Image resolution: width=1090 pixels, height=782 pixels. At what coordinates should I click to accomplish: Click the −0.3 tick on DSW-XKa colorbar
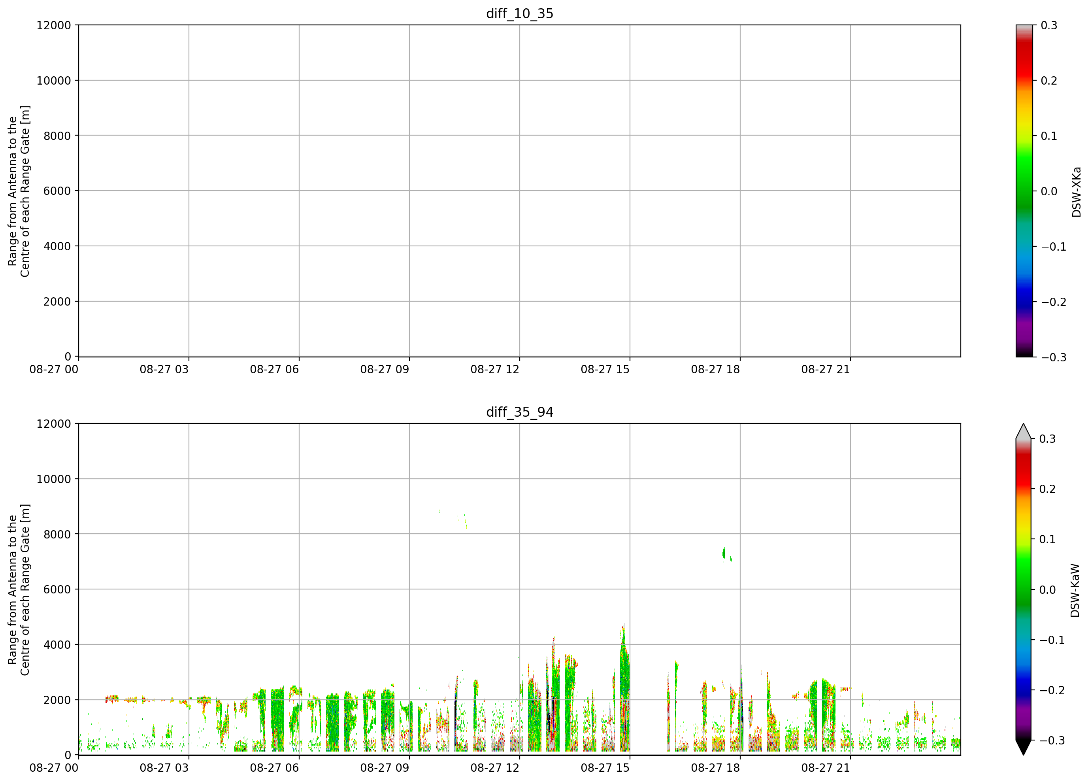[1054, 357]
